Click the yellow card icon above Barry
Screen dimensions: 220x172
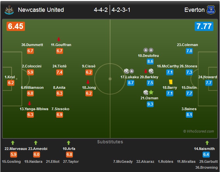click(170, 82)
